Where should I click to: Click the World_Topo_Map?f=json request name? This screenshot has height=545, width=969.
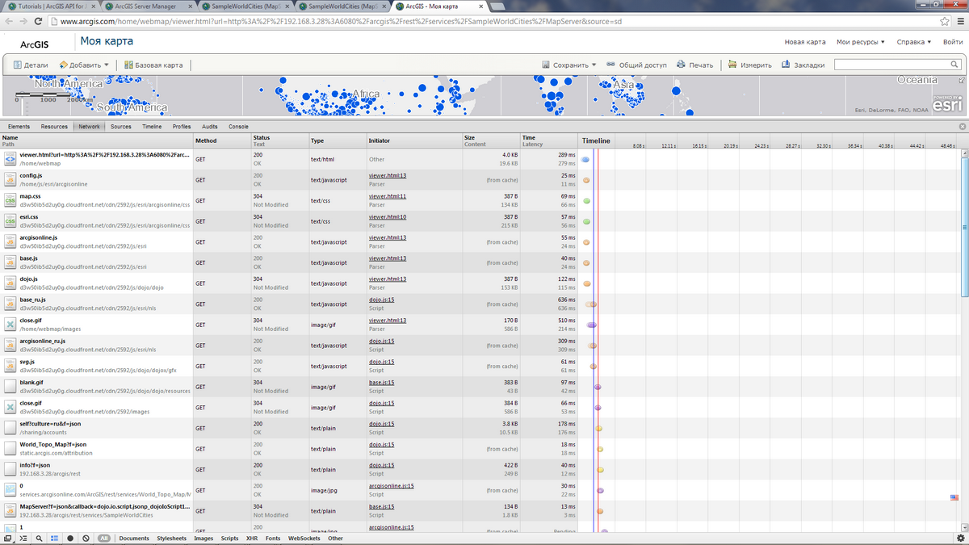click(x=52, y=444)
